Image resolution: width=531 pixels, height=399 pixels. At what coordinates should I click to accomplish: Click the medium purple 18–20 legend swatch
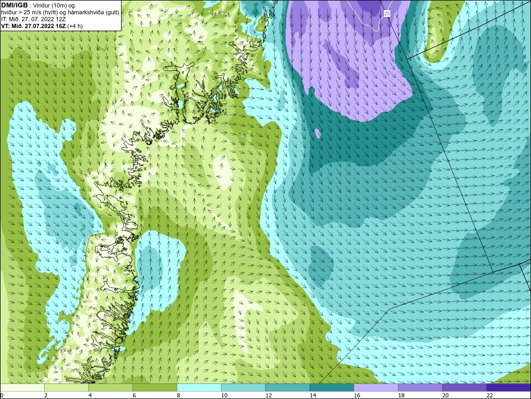pos(420,387)
